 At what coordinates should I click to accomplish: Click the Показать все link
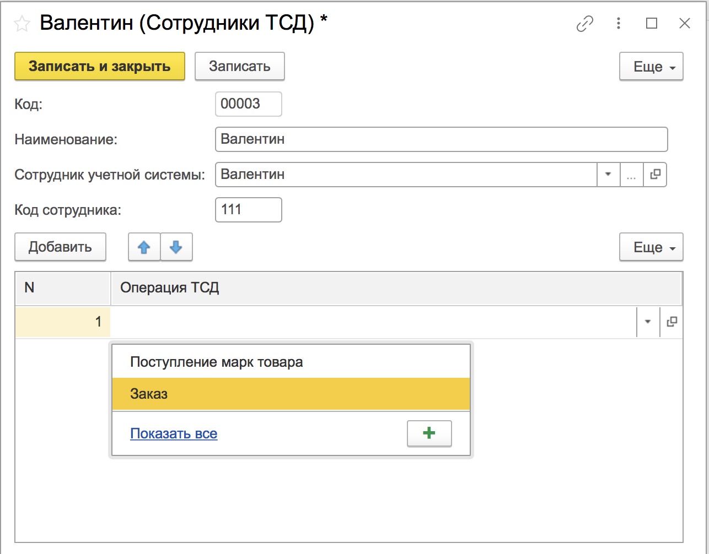tap(174, 434)
